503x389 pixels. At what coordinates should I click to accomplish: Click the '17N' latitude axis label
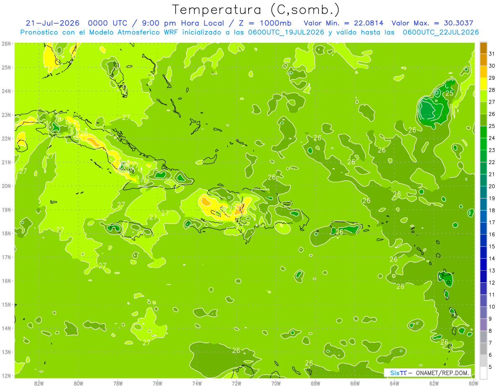pos(6,257)
